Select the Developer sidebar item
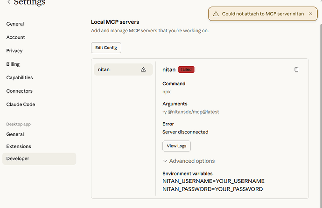This screenshot has height=208, width=322. tap(18, 159)
